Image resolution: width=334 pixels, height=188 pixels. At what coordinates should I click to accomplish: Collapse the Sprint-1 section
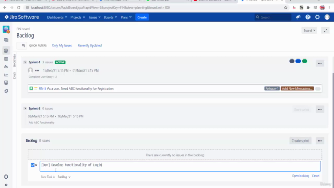[25, 62]
